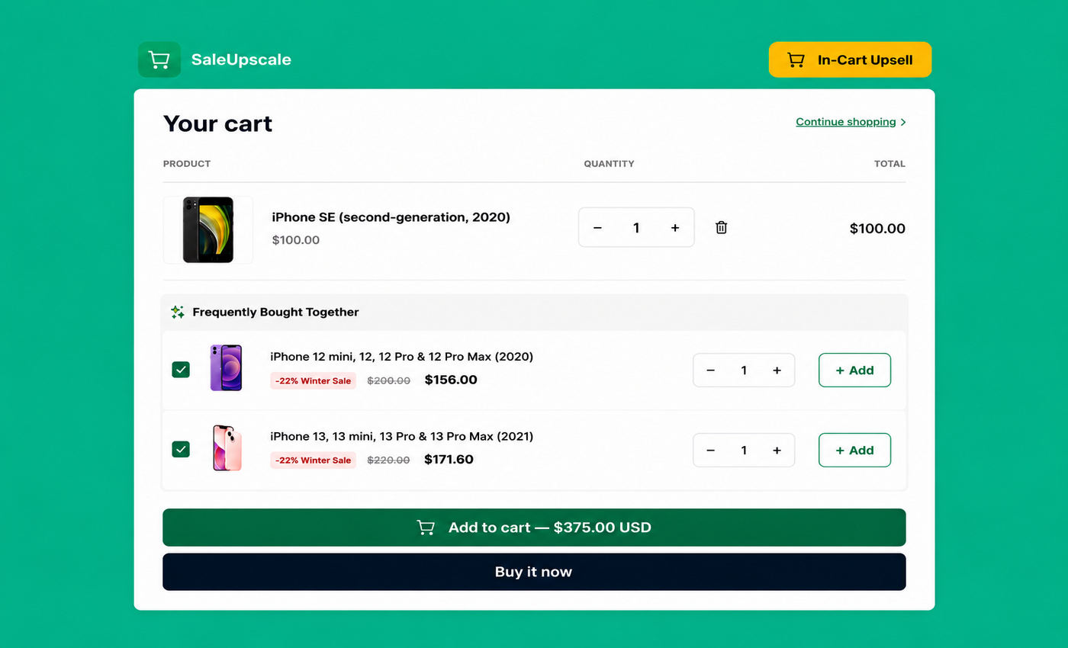
Task: Click the Frequently Bought Together heading
Action: [275, 312]
